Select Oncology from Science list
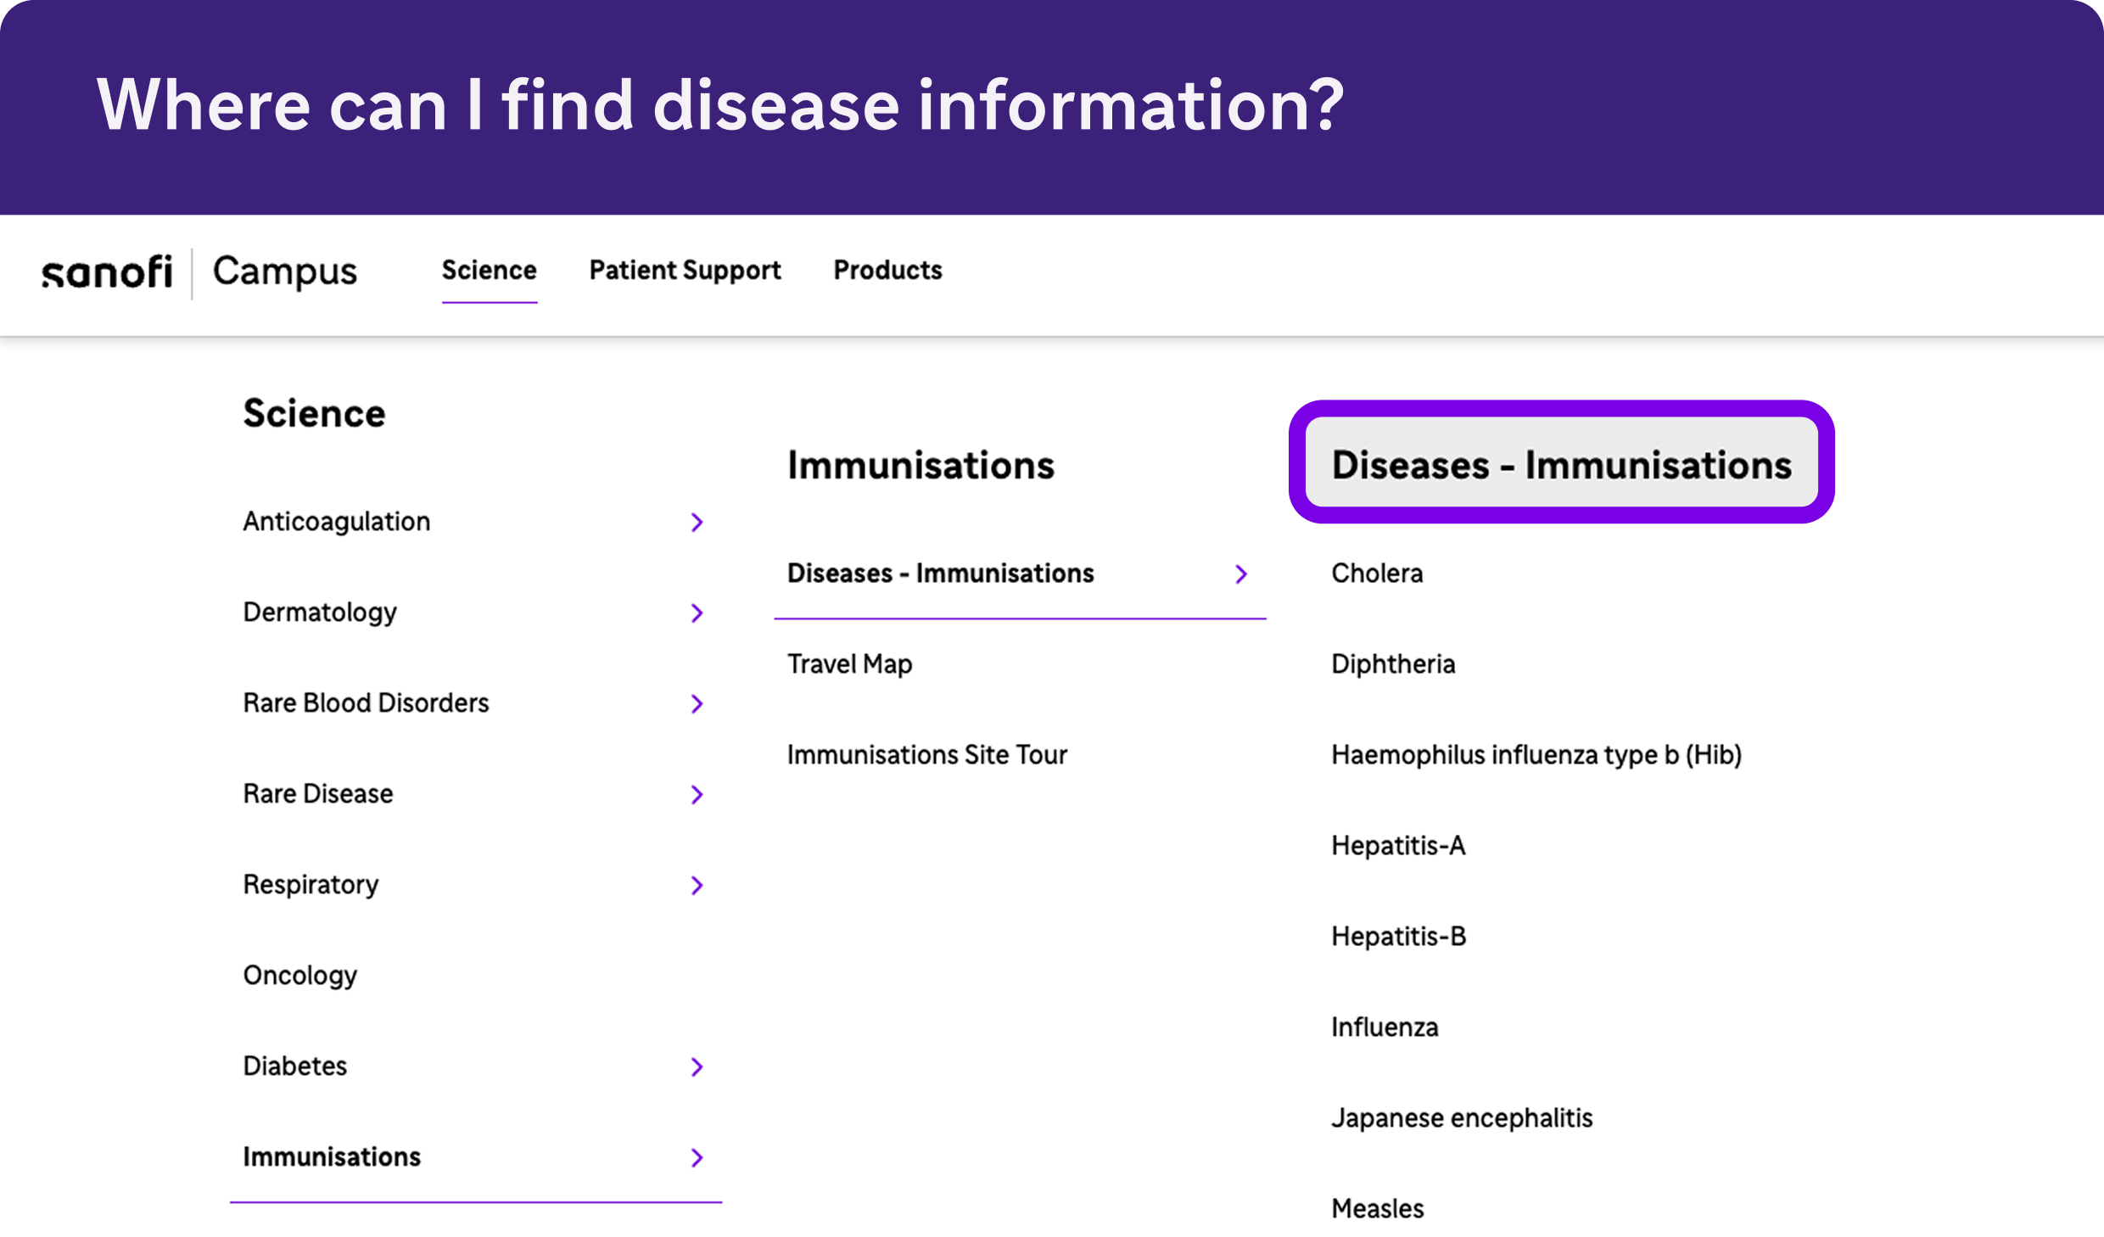Screen dimensions: 2104x1237 click(x=299, y=976)
